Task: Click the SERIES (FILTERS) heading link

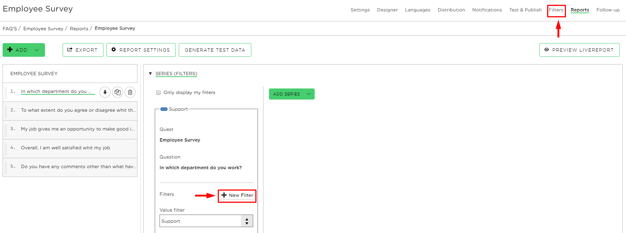Action: pos(176,74)
